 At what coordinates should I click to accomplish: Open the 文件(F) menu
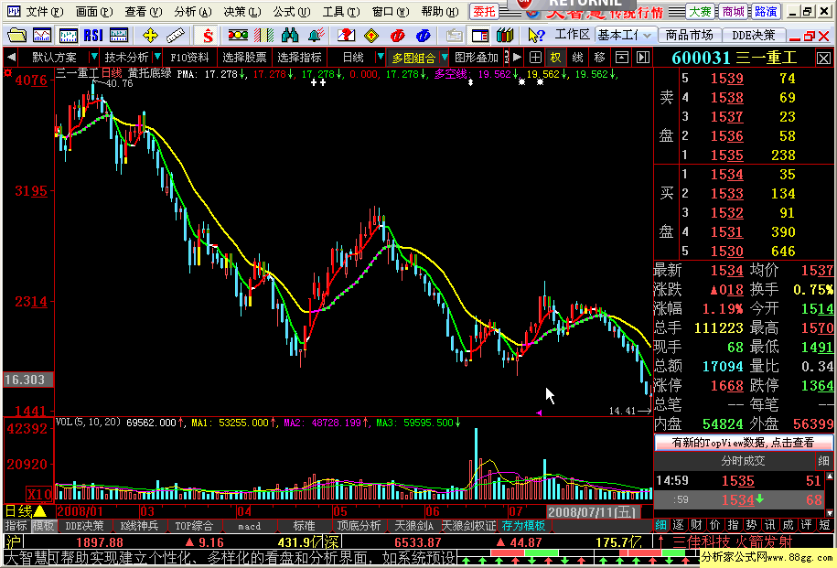(x=44, y=11)
